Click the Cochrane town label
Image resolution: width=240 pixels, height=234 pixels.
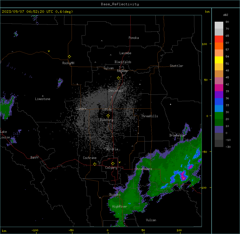90,158
